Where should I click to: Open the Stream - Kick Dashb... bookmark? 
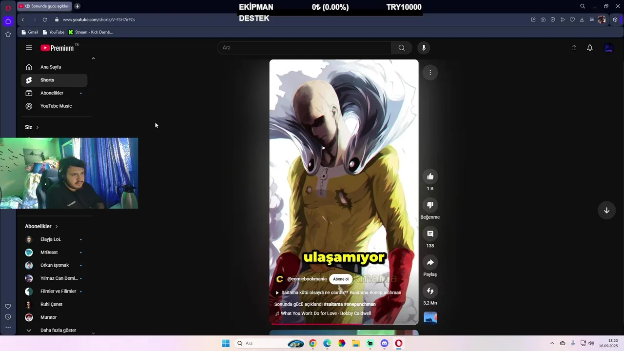91,32
